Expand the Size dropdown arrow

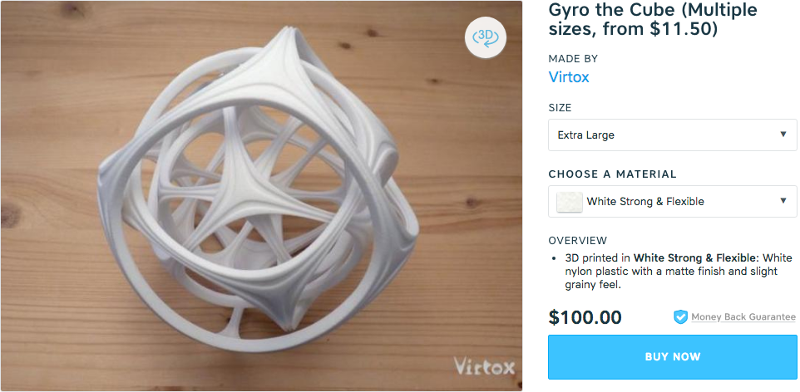(x=783, y=135)
